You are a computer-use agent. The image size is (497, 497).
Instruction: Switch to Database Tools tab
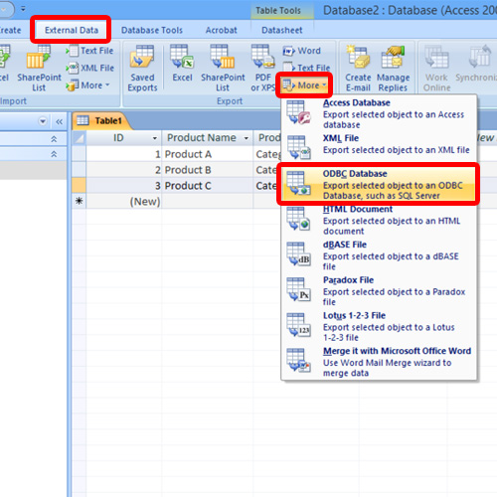point(152,30)
